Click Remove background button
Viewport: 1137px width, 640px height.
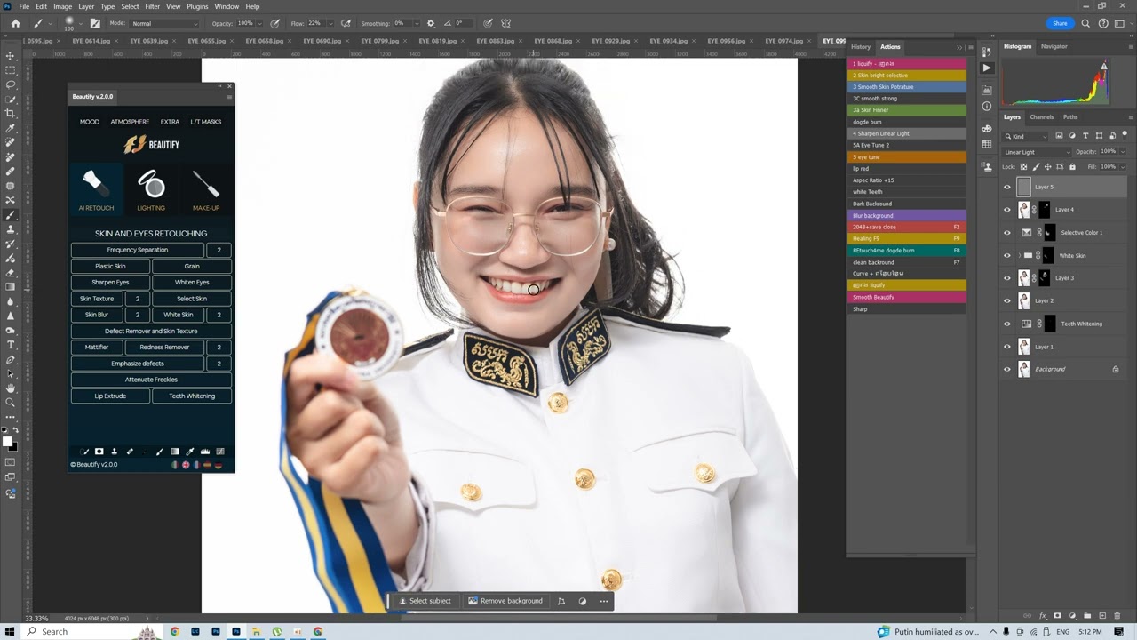click(505, 601)
